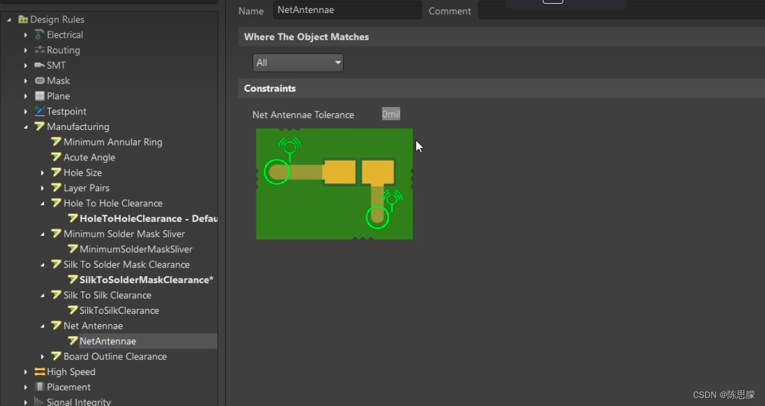Select the SilkToSilkClearance rule

[x=119, y=310]
